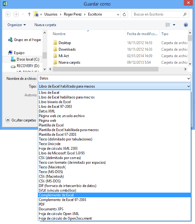Collapse the Tipo dropdown arrow
The image size is (195, 224).
(x=188, y=86)
